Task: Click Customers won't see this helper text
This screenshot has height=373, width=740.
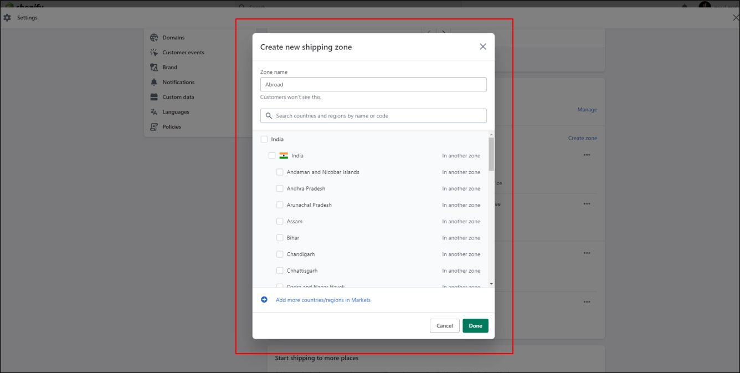Action: (291, 97)
